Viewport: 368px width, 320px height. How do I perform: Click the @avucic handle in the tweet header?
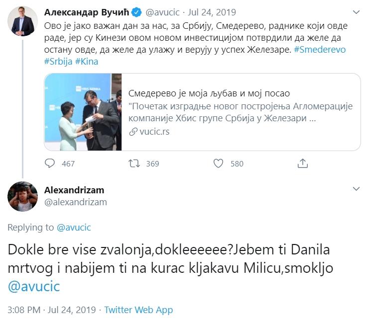[162, 12]
